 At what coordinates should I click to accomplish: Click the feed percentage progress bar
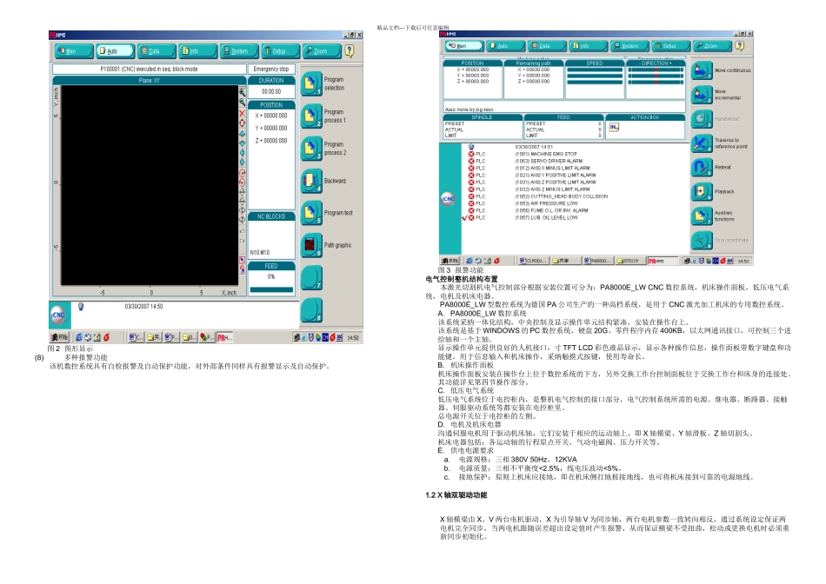(x=271, y=289)
